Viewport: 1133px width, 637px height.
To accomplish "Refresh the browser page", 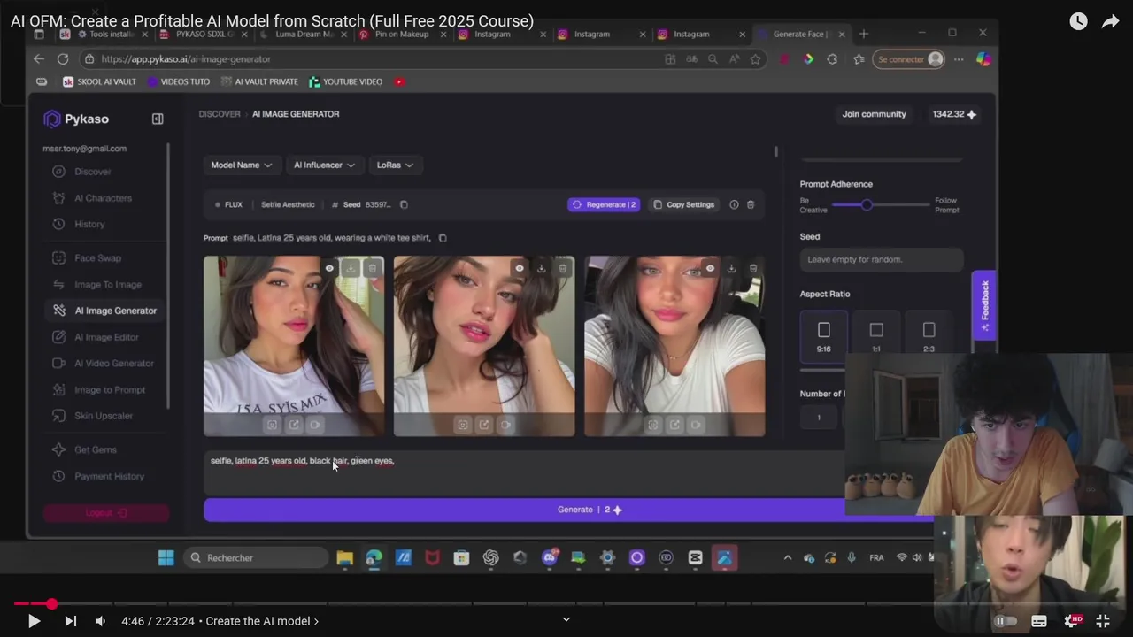I will tap(63, 59).
